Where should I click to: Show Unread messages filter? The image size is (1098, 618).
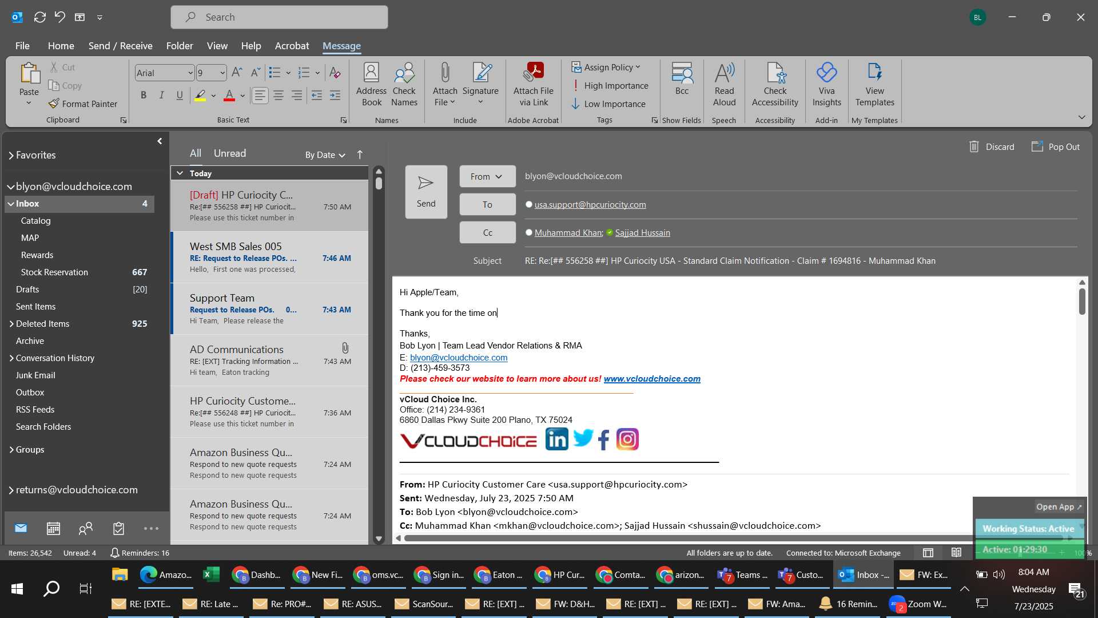(230, 153)
